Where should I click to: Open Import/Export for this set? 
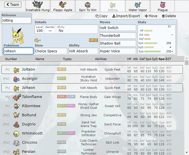pos(126,16)
